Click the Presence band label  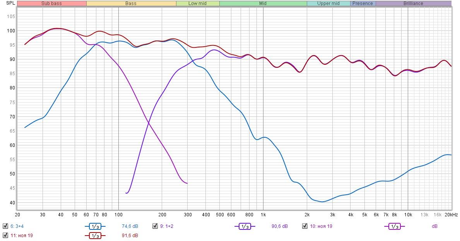[x=363, y=3]
